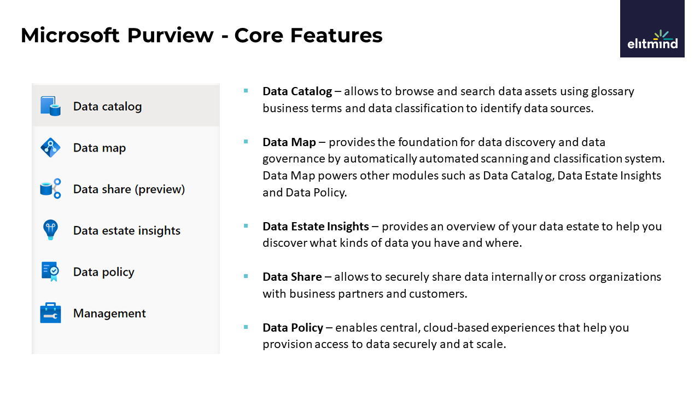Open the Data catalog menu item

point(107,106)
